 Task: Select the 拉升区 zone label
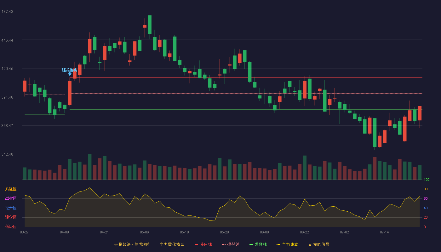(x=11, y=208)
